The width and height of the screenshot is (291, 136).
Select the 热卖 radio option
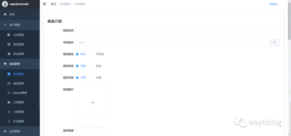[96, 66]
